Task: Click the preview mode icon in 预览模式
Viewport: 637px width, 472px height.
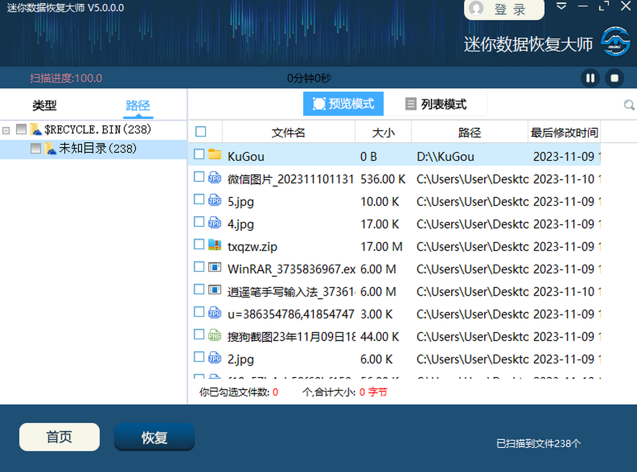Action: [319, 104]
